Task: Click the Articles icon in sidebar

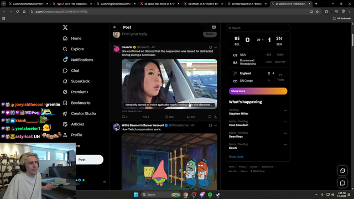Action: point(65,124)
